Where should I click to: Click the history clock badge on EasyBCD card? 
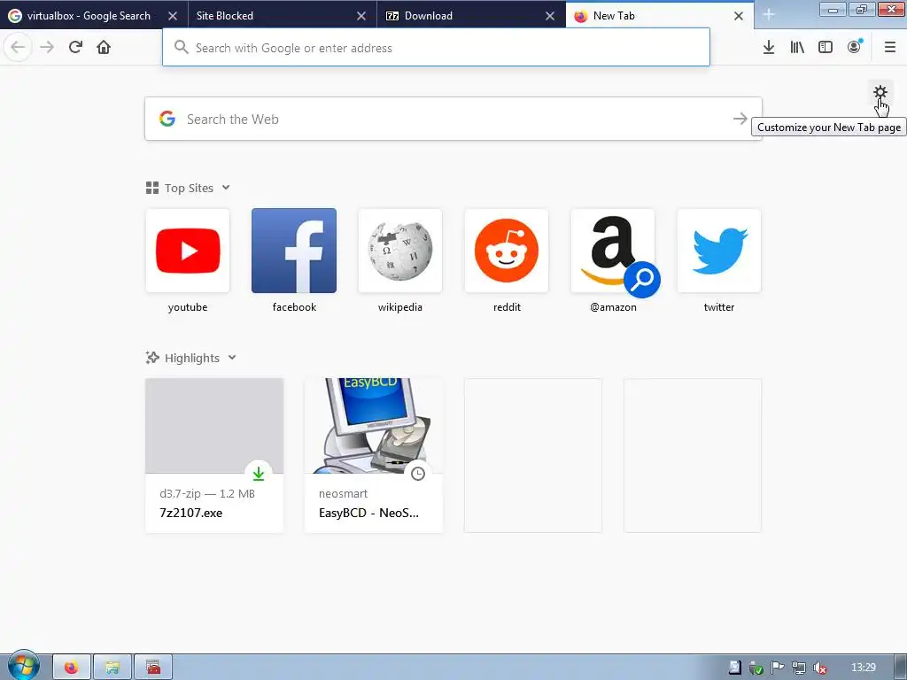(x=418, y=474)
